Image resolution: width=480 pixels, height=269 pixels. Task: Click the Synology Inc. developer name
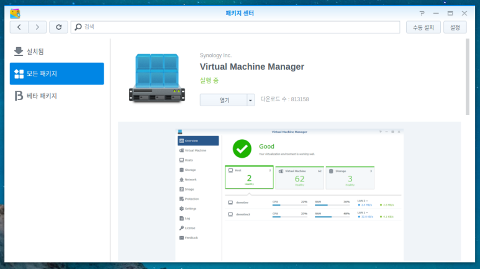(216, 55)
